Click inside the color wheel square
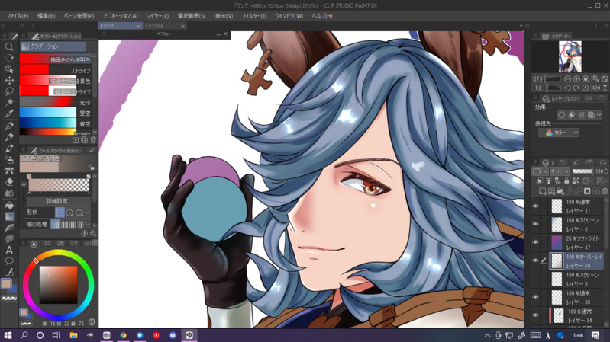 coord(59,285)
